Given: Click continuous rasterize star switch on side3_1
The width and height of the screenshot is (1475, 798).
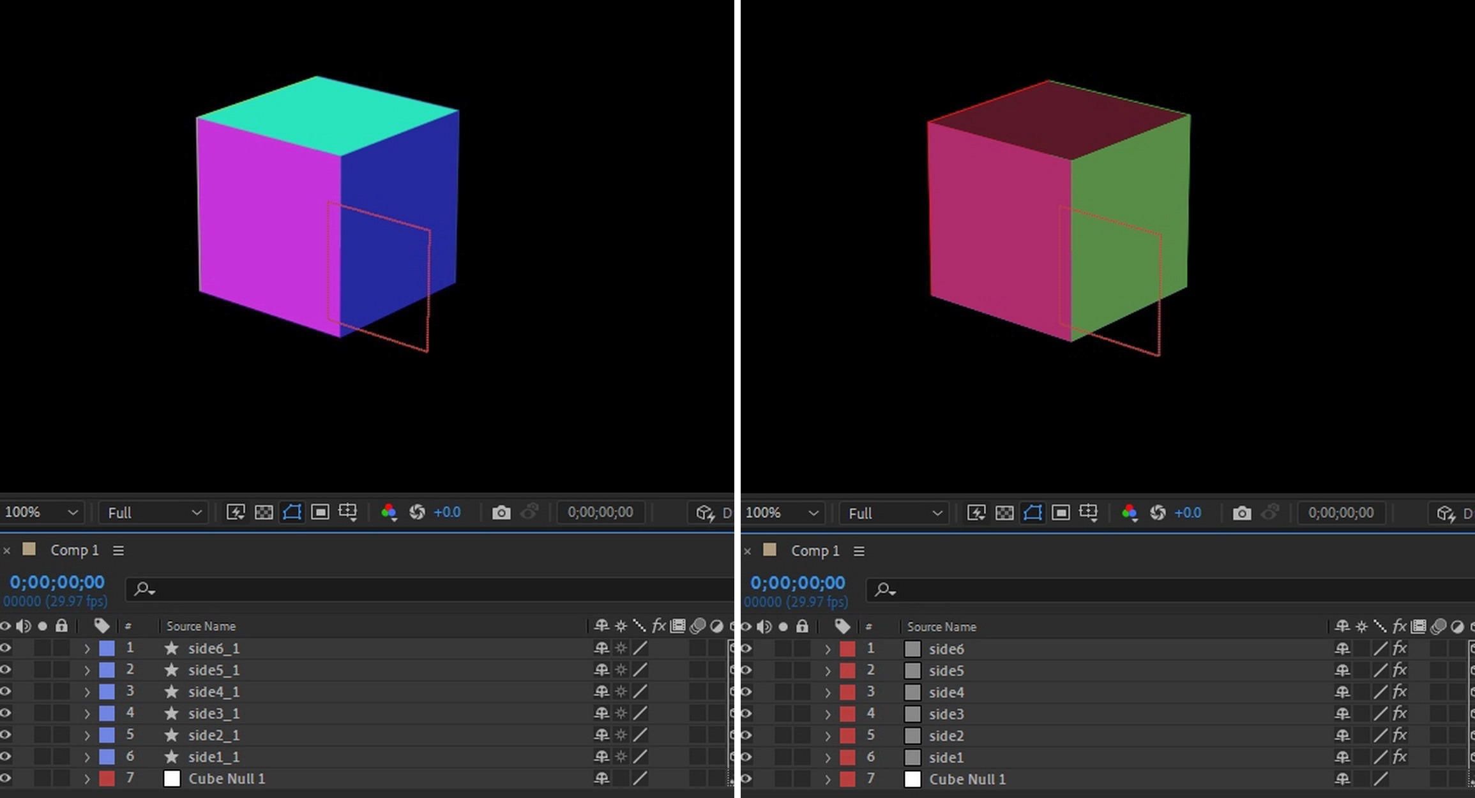Looking at the screenshot, I should pyautogui.click(x=621, y=713).
